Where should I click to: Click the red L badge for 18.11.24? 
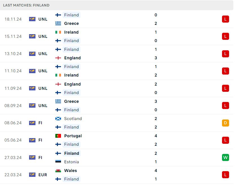pyautogui.click(x=225, y=19)
